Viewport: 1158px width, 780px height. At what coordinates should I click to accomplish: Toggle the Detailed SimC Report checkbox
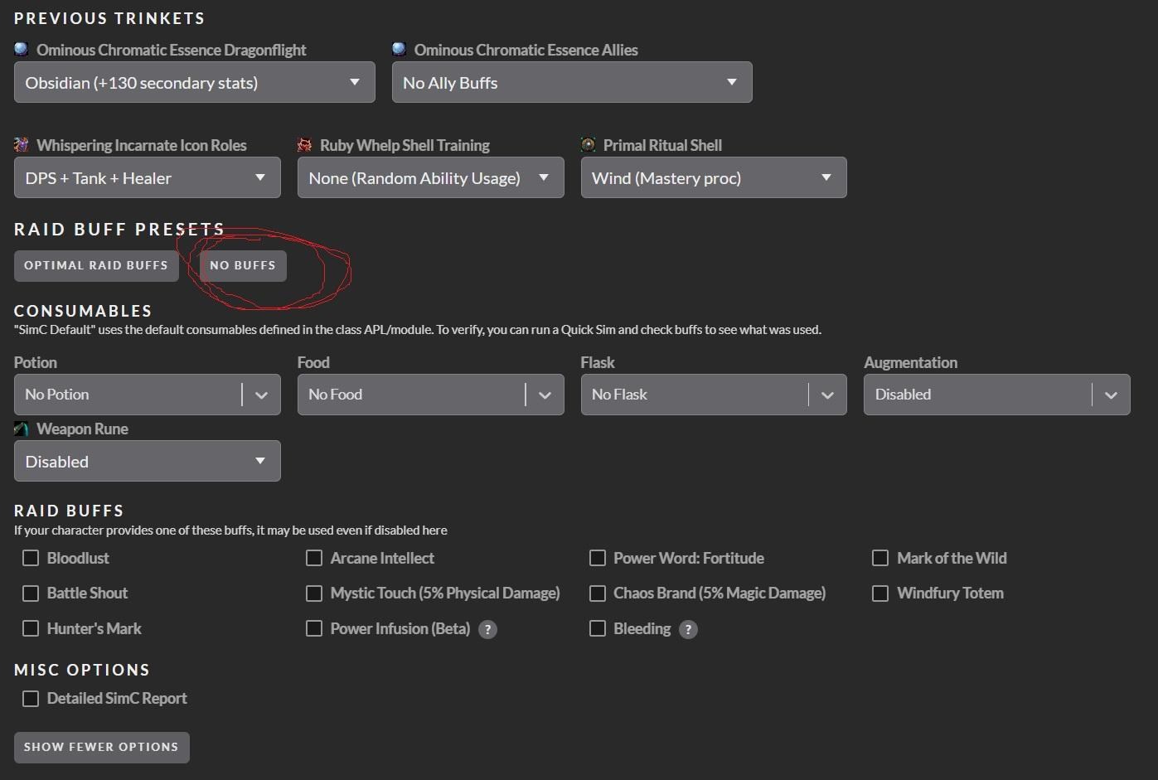31,699
